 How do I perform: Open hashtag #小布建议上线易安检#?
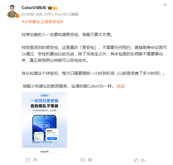[42, 21]
